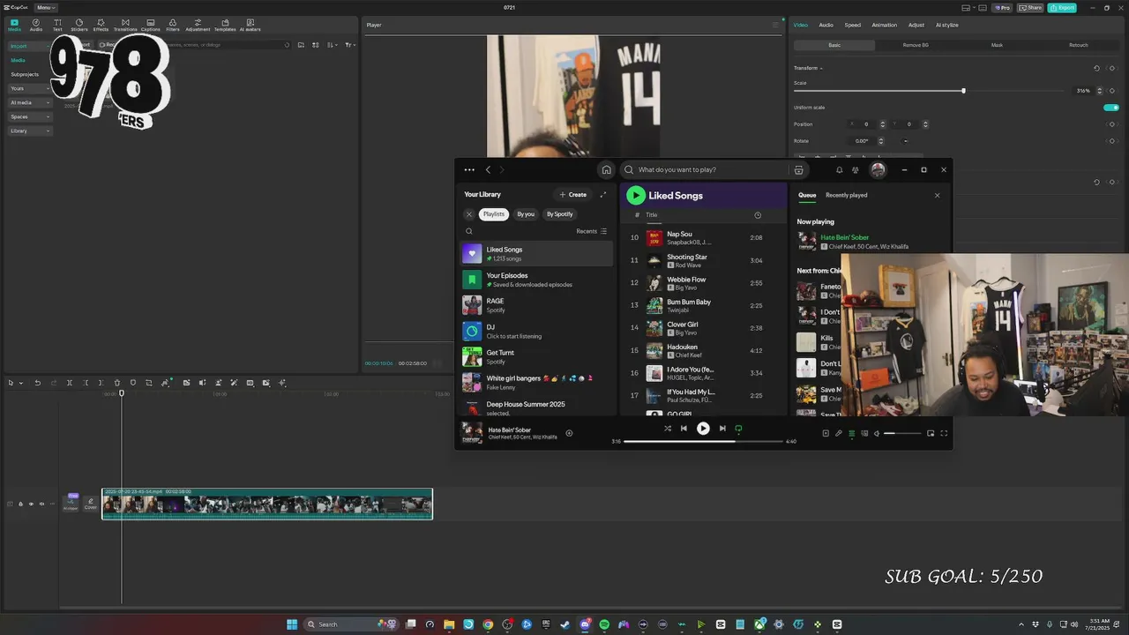Click the Spotify song progress bar
The width and height of the screenshot is (1129, 635).
coord(703,441)
